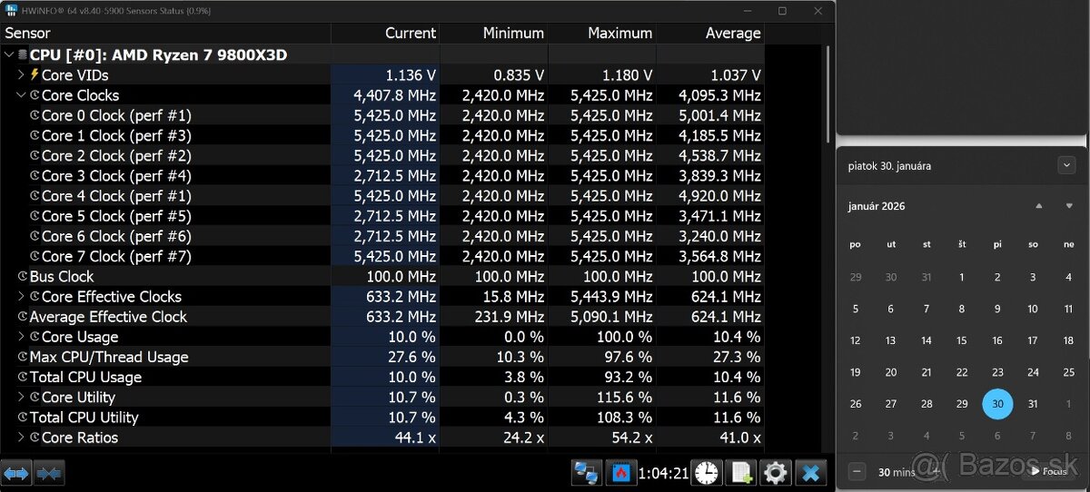Expand the Core Ratios row
The image size is (1090, 492).
[x=21, y=438]
